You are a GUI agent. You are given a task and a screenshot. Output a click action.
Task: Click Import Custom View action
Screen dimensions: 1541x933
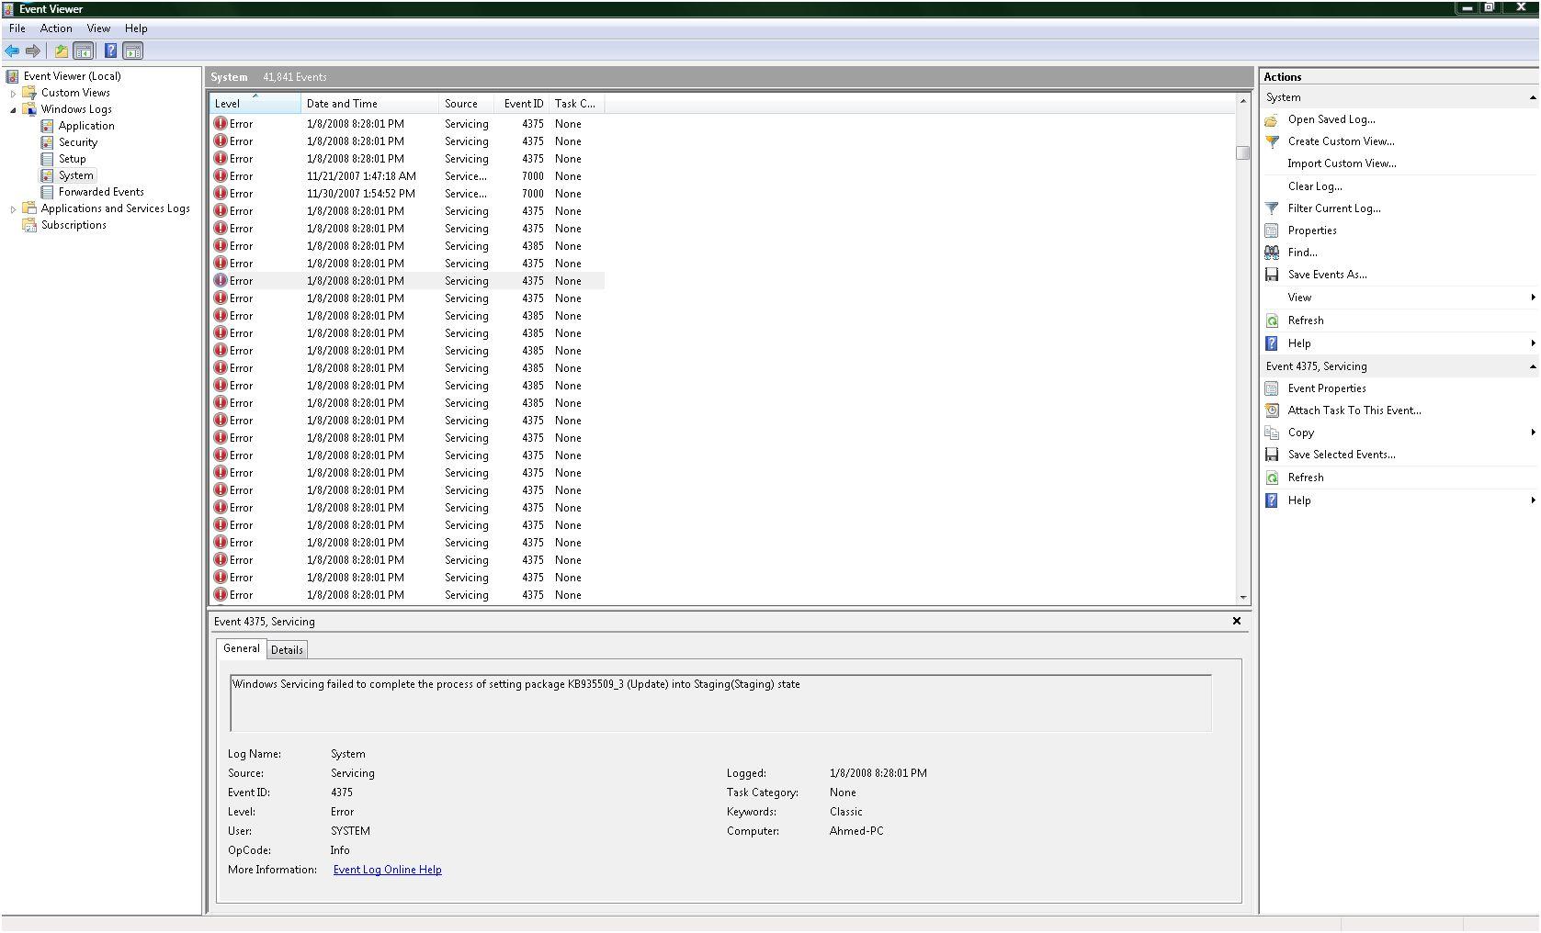(1342, 163)
